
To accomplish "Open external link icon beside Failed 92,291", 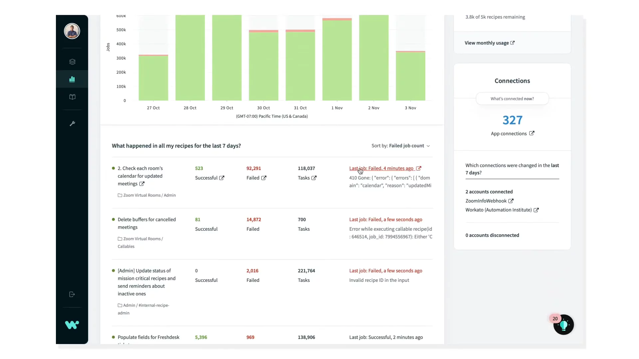I will [x=264, y=178].
